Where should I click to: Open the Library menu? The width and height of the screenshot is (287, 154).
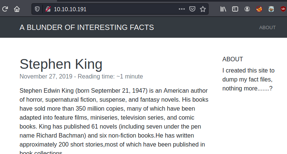click(x=223, y=9)
